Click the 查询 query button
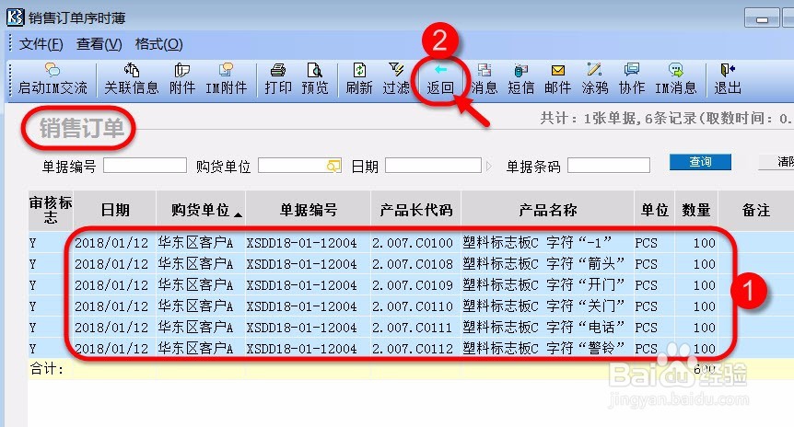 [700, 162]
